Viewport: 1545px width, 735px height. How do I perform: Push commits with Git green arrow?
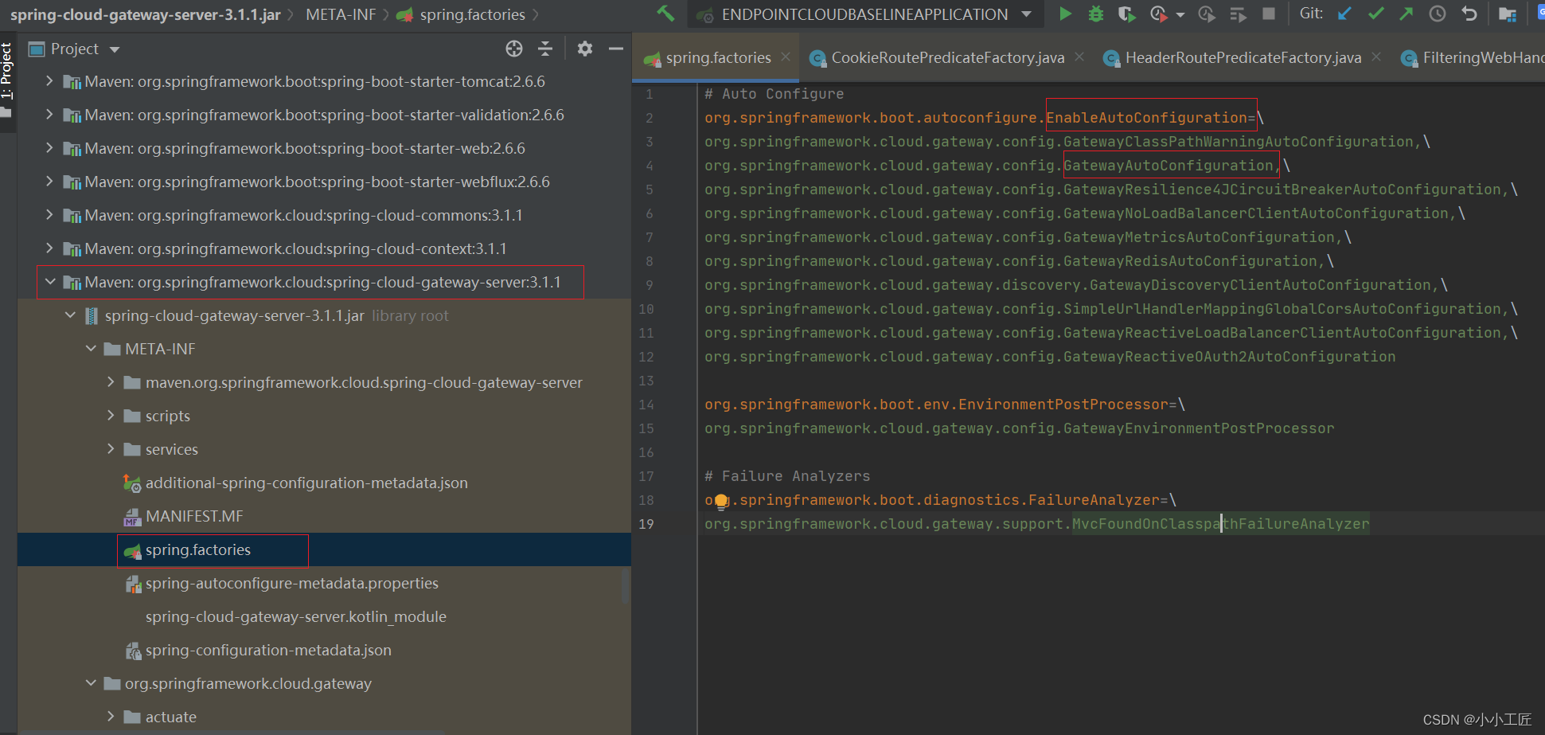click(x=1406, y=14)
